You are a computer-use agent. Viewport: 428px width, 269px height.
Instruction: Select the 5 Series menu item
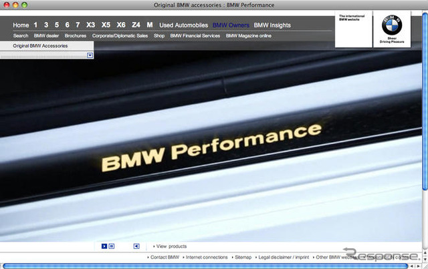click(57, 25)
